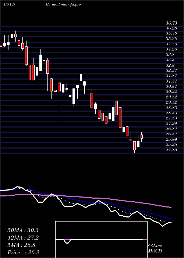The width and height of the screenshot is (184, 258).
Task: Click the 31.31 price axis label
Action: coord(171,81)
